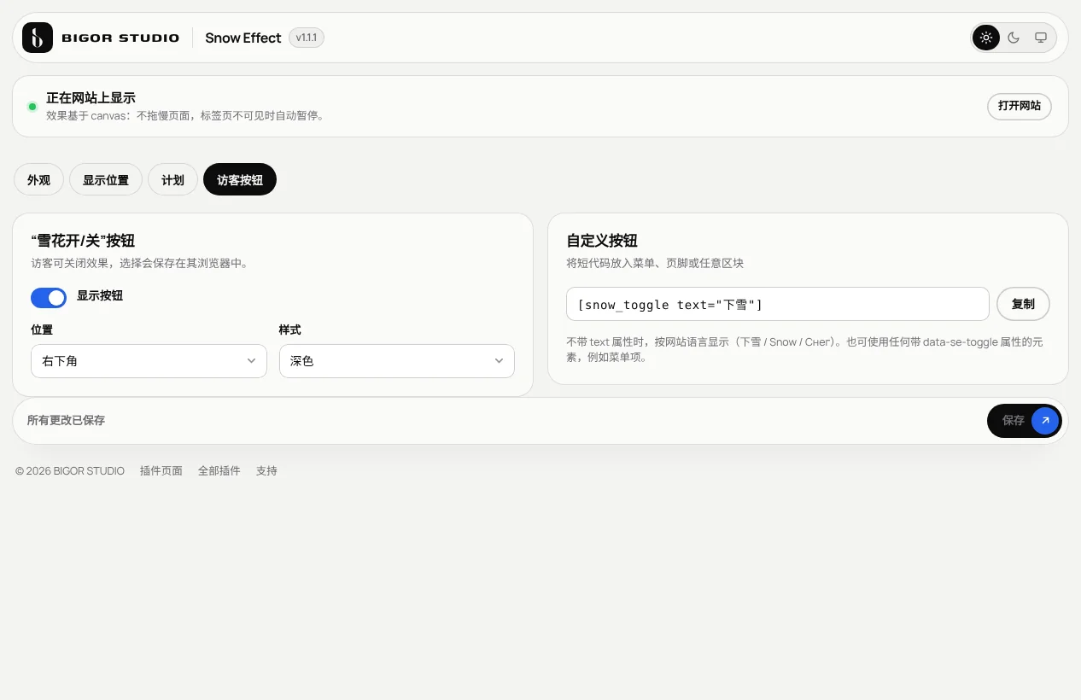Open the 支持 footer link
Image resolution: width=1081 pixels, height=700 pixels.
point(266,471)
